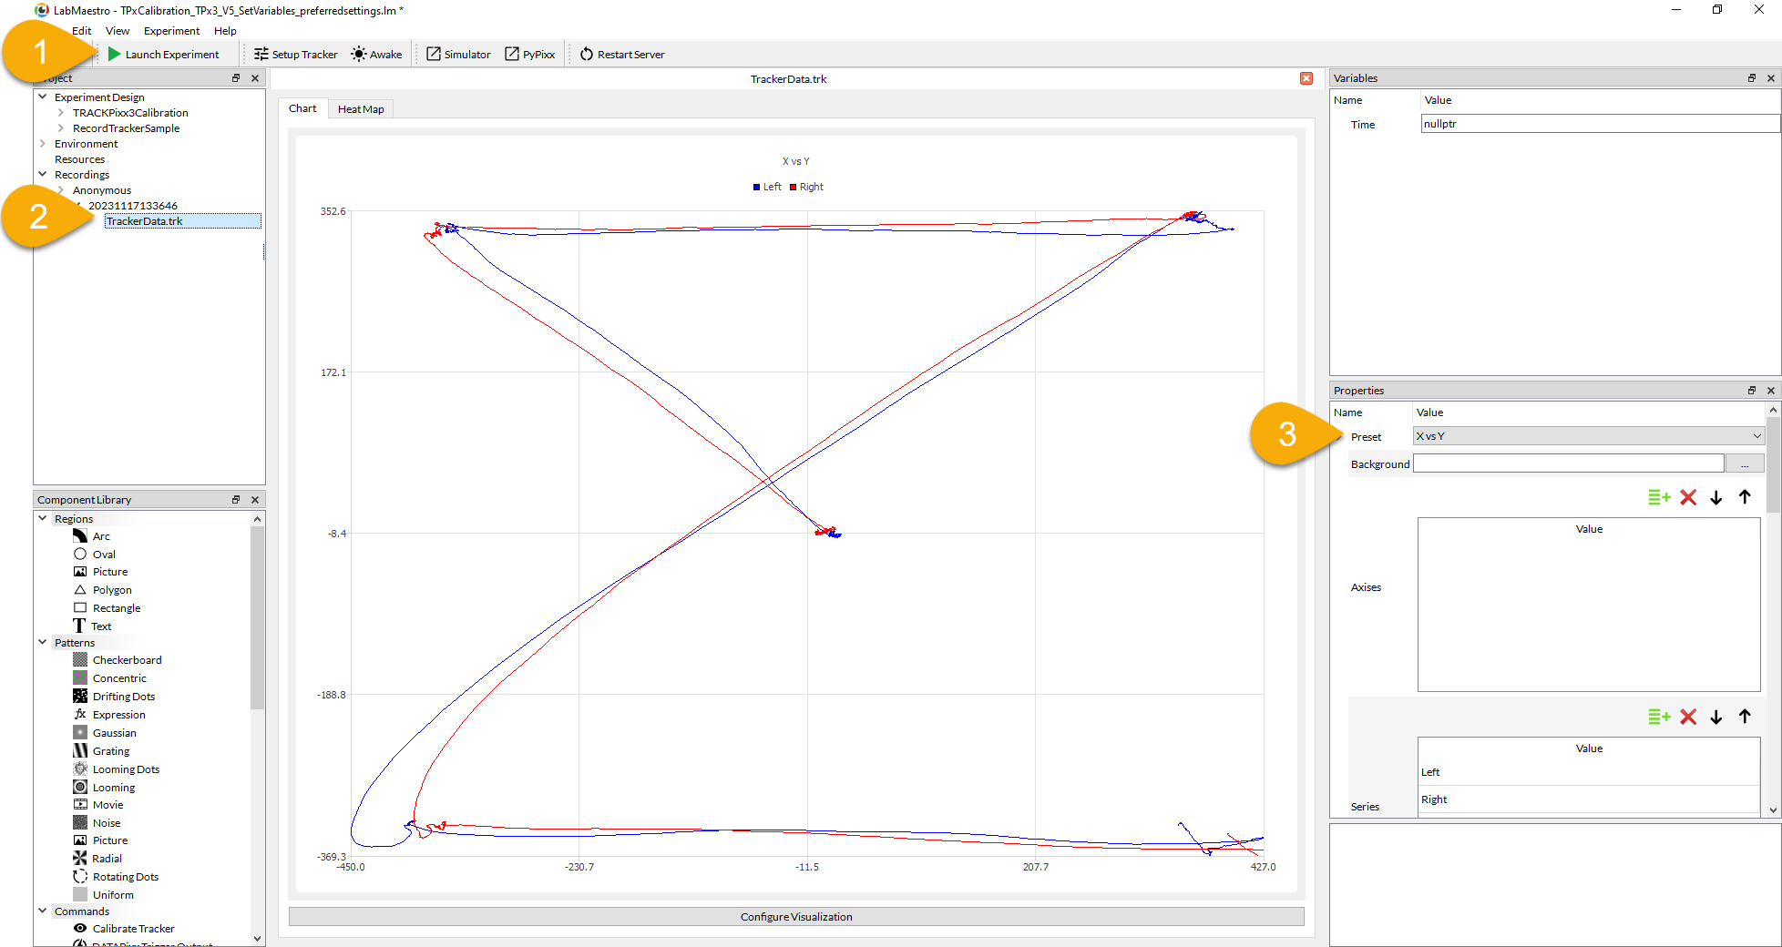Image resolution: width=1782 pixels, height=947 pixels.
Task: Click the Background browse button
Action: coord(1744,464)
